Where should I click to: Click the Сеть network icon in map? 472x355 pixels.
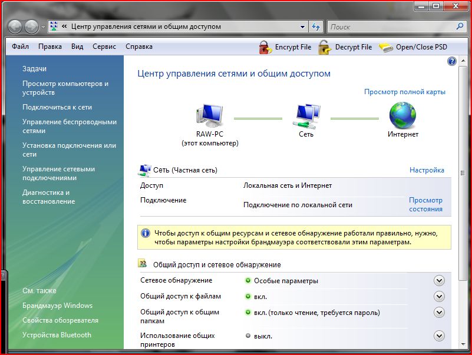[306, 116]
